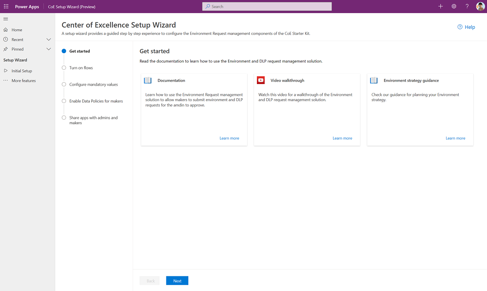
Task: Click Learn more in Documentation card
Action: tap(229, 138)
